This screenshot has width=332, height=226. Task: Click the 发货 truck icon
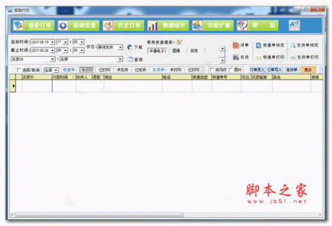[x=236, y=57]
